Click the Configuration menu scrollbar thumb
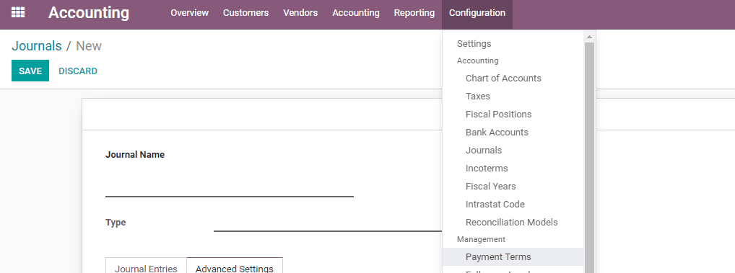This screenshot has width=735, height=273. [x=589, y=157]
